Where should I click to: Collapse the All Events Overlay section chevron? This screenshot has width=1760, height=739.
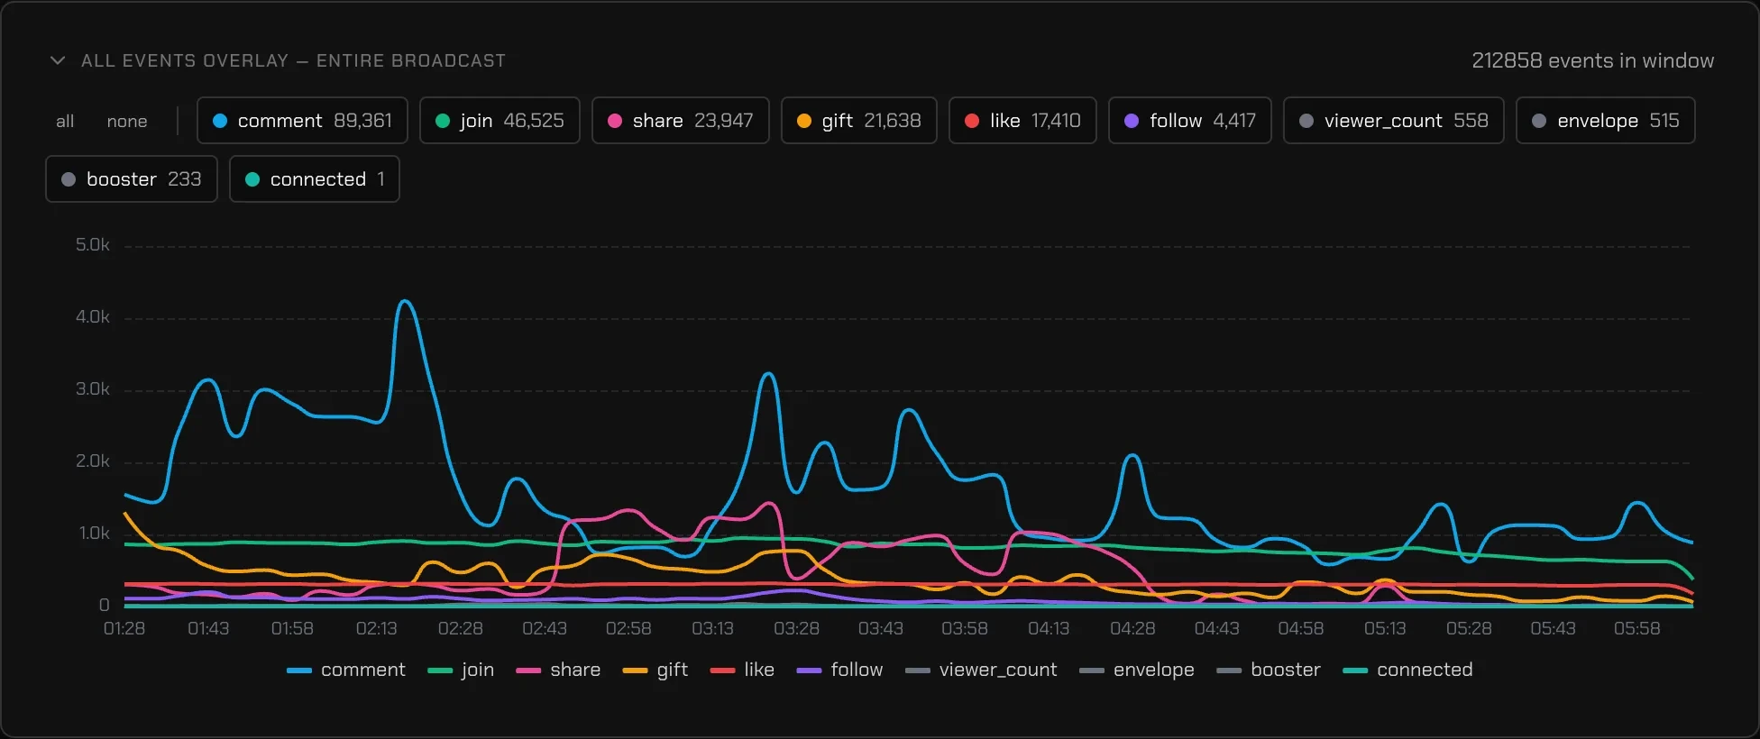pos(58,60)
